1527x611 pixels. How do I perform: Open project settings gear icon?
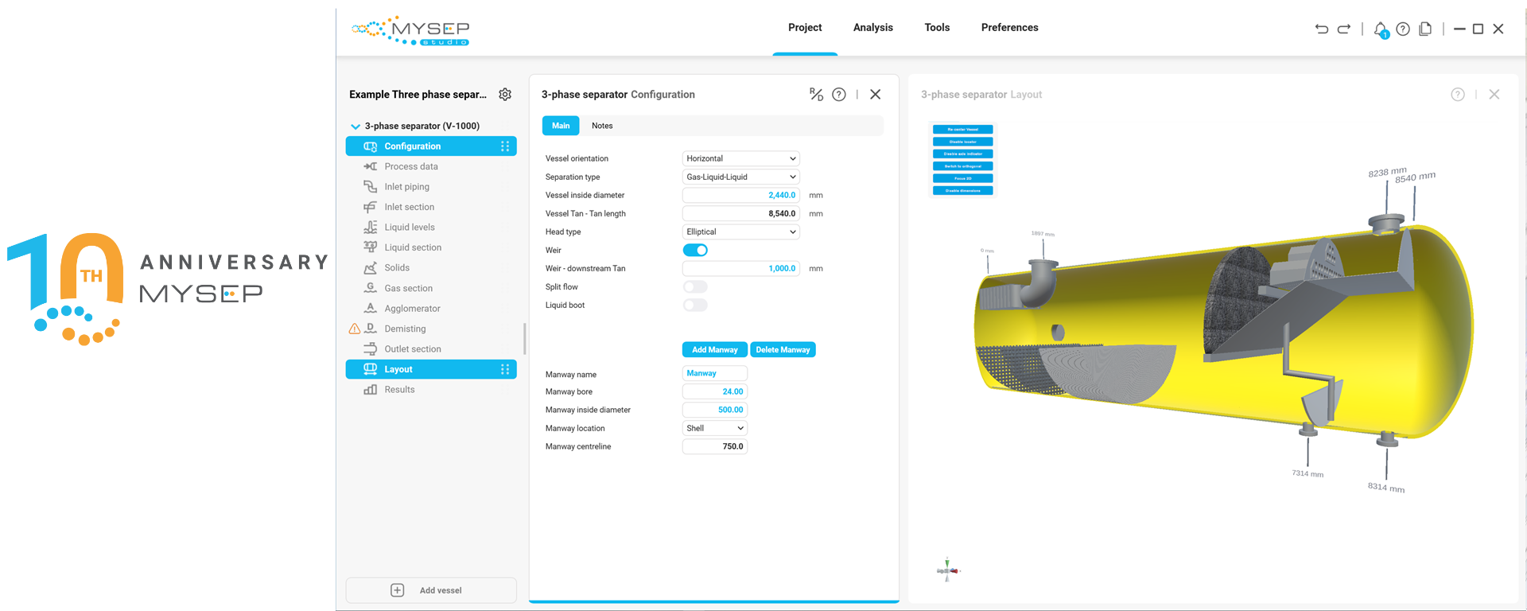505,95
